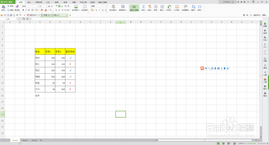This screenshot has height=145, width=269.
Task: Click the Copy (复制) icon
Action: click(8, 10)
